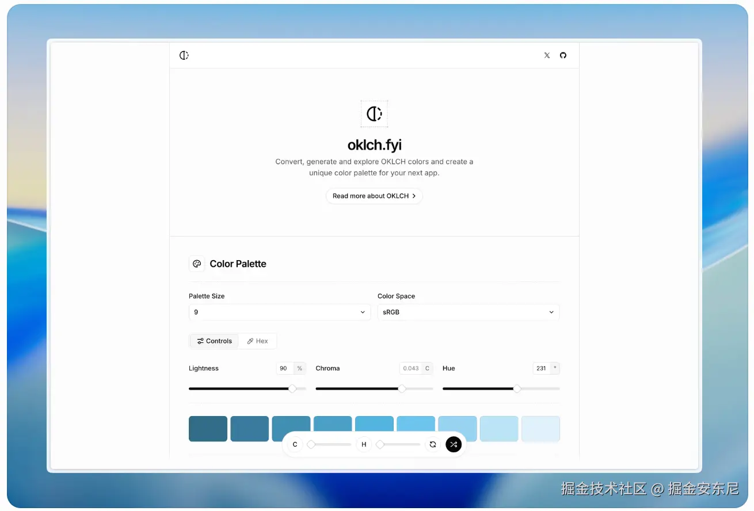754x511 pixels.
Task: Click the palette icon beside Color Palette
Action: tap(197, 264)
